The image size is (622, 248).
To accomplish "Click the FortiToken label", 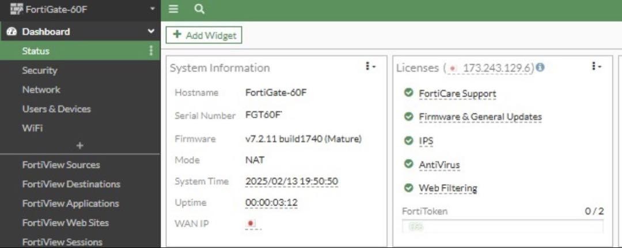I will click(x=425, y=211).
